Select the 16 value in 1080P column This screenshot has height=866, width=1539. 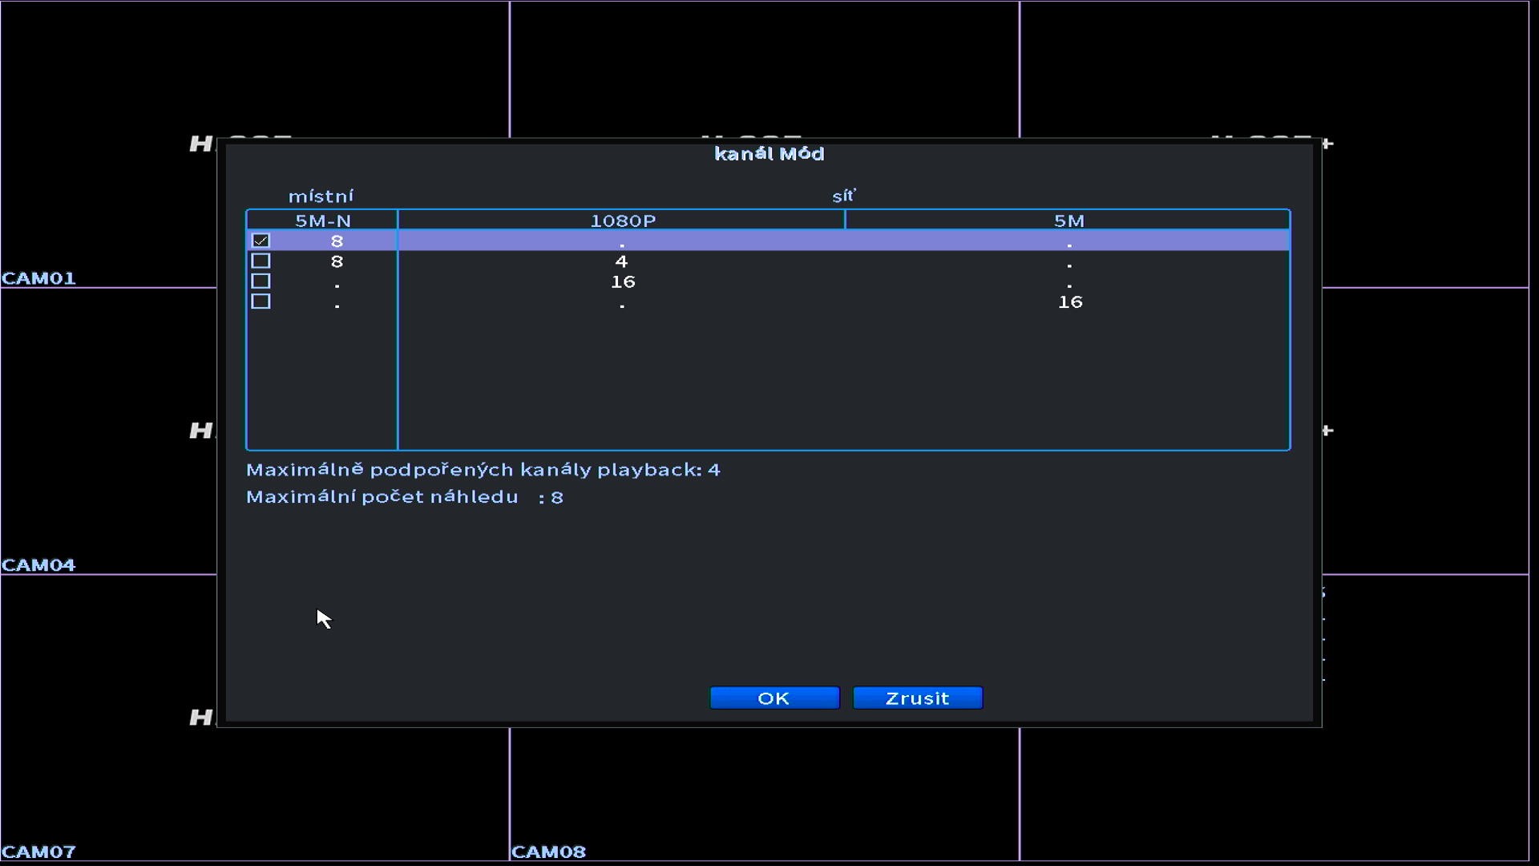(x=622, y=281)
